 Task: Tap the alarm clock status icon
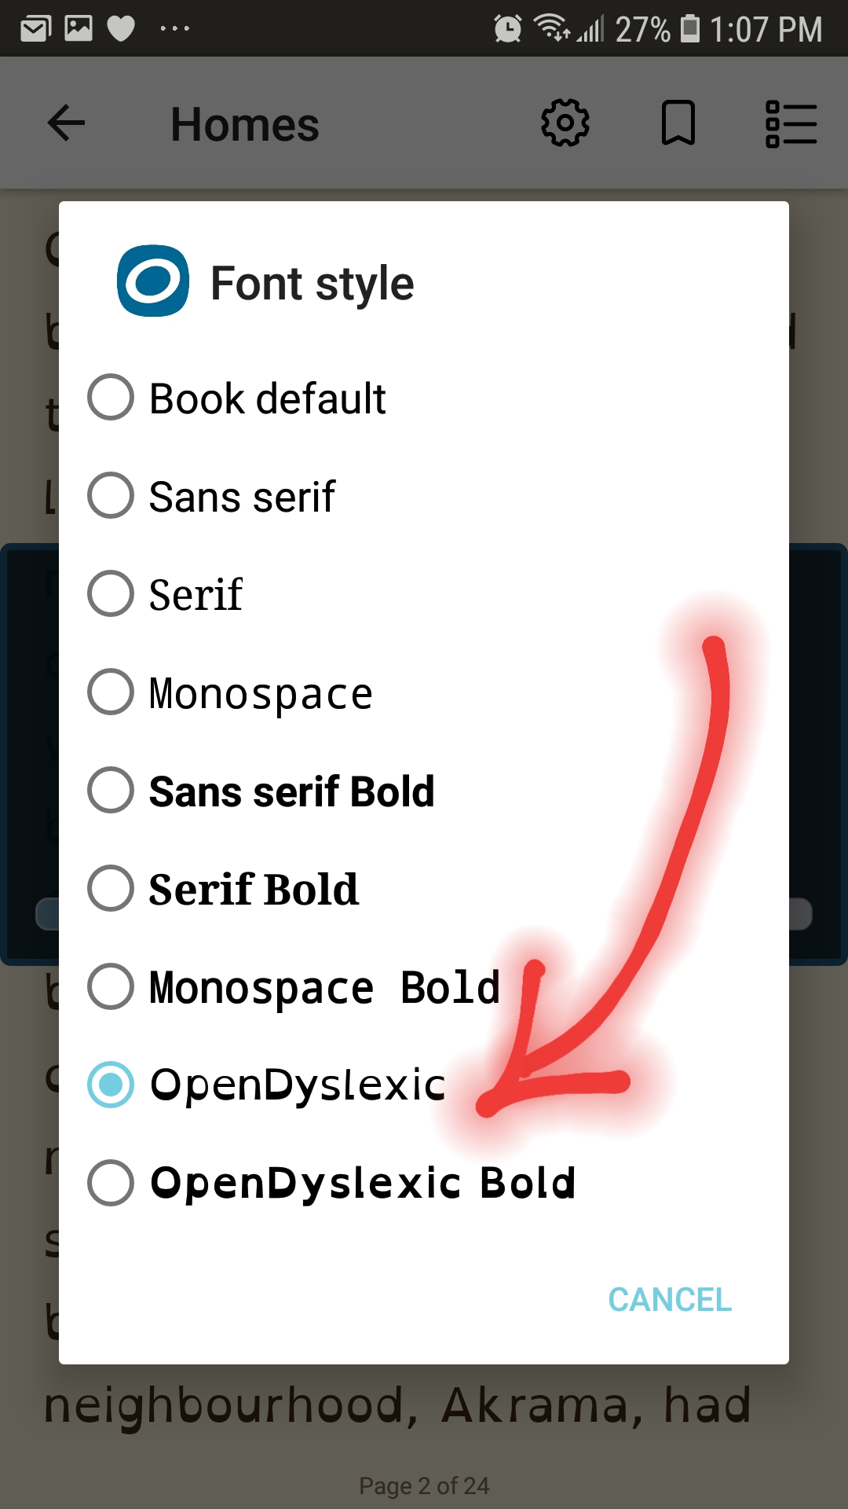pyautogui.click(x=507, y=29)
